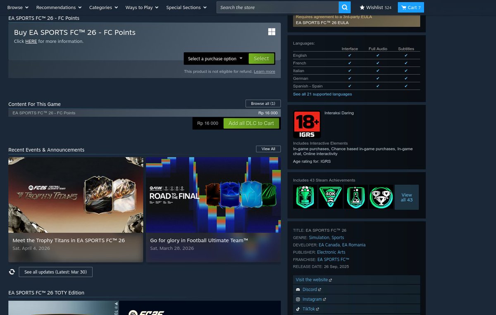Click the Windows platform icon
This screenshot has height=315, width=496.
[272, 32]
